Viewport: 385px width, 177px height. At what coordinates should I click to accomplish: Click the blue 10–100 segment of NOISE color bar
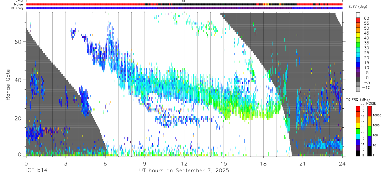pos(369,141)
